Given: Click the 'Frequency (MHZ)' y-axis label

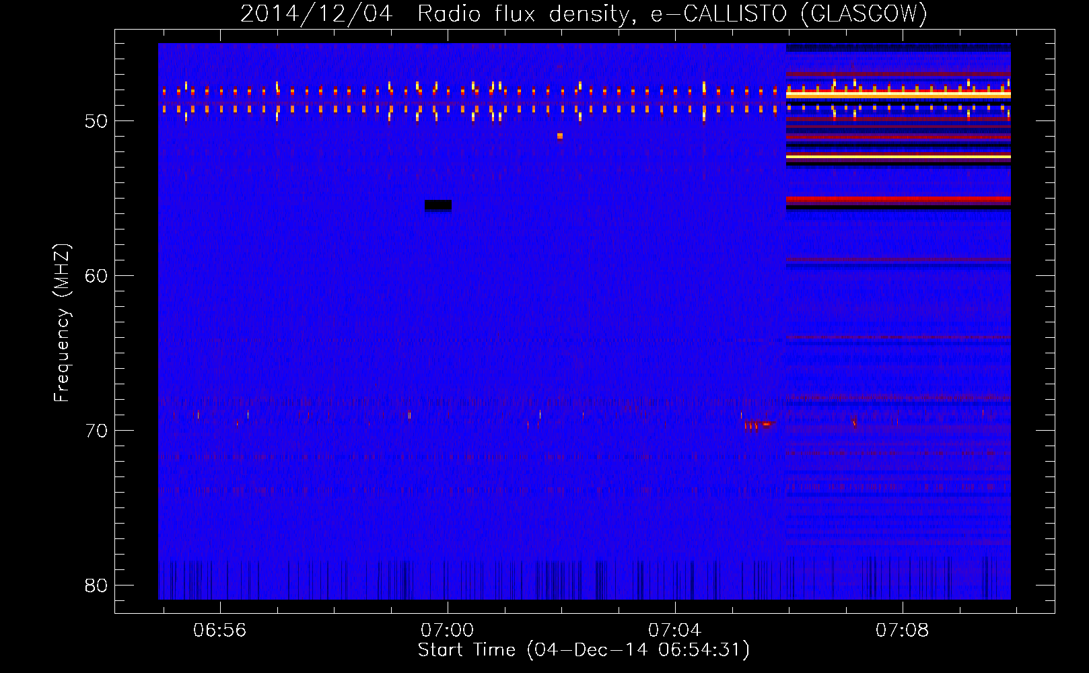Looking at the screenshot, I should [x=61, y=322].
